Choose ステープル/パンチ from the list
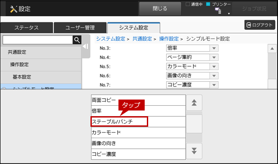The image size is (278, 164). 138,122
